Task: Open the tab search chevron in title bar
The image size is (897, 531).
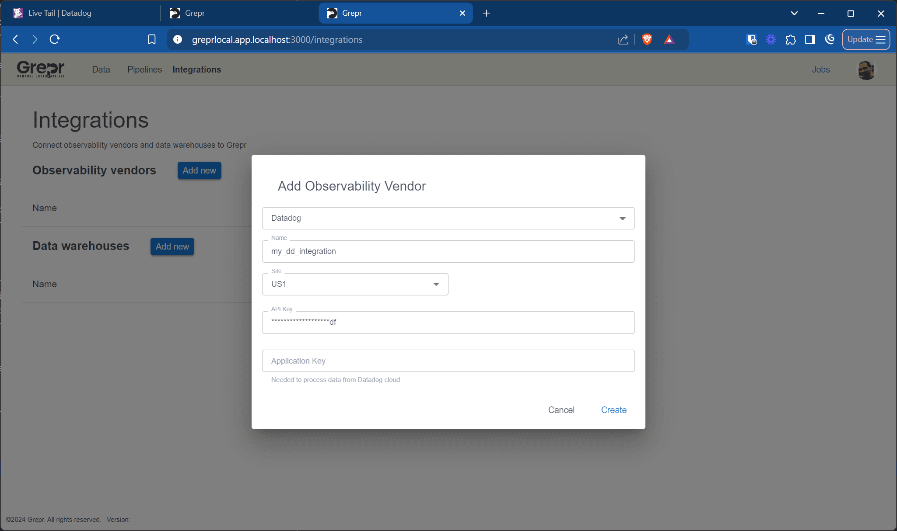Action: tap(794, 13)
